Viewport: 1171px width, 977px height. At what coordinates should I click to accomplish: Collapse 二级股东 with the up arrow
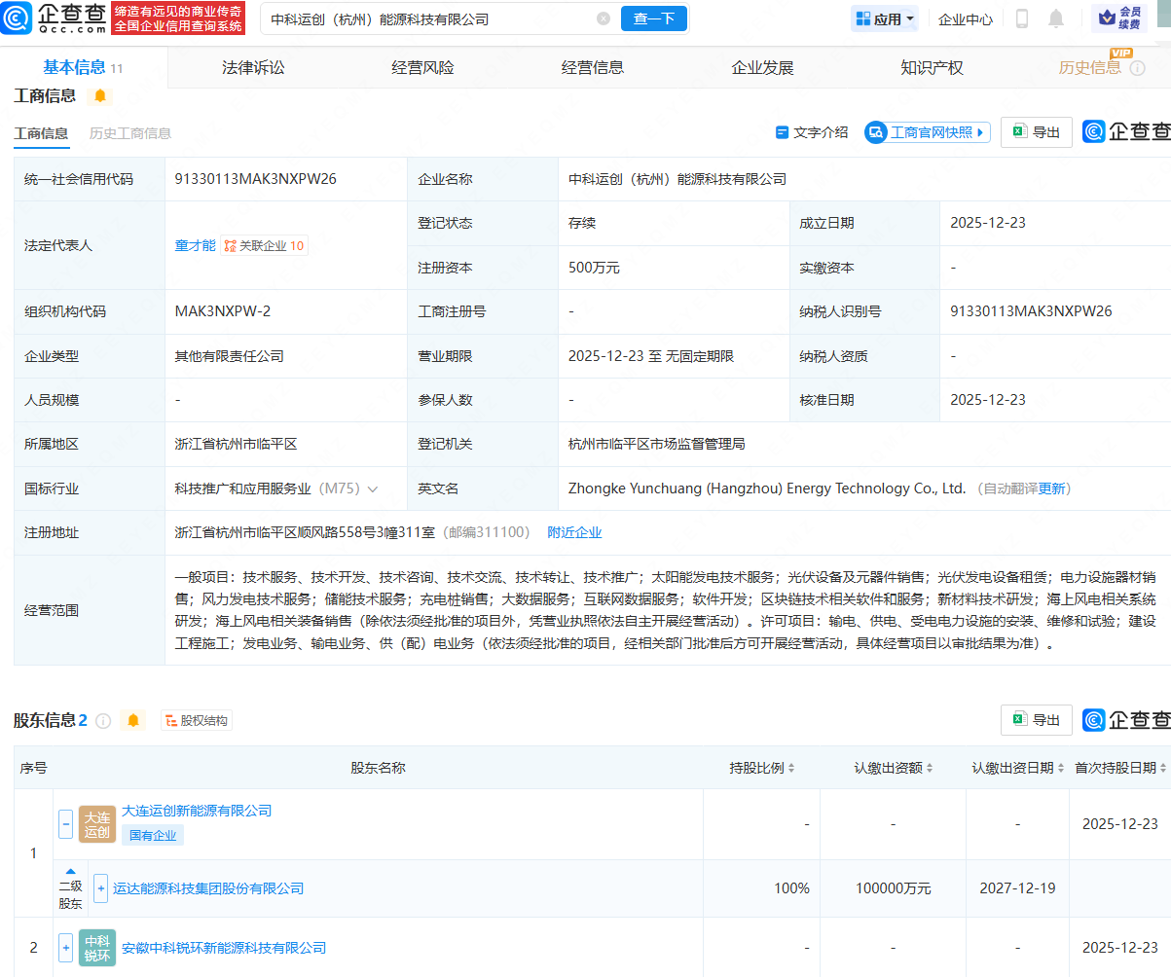pyautogui.click(x=70, y=873)
